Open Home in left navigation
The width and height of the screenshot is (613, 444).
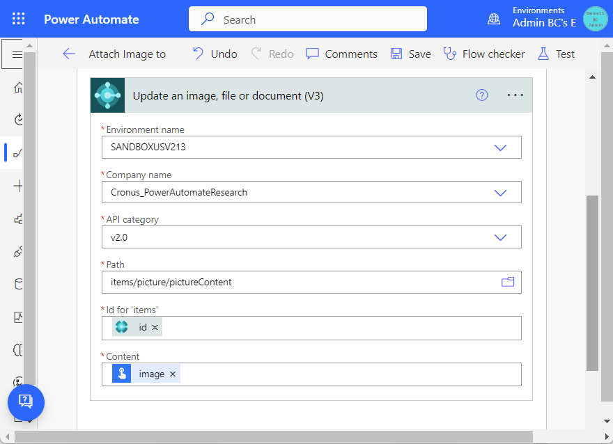[18, 88]
